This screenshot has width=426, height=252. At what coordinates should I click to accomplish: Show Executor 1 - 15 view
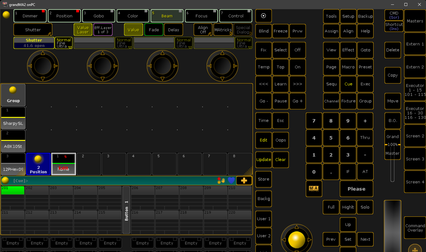[x=415, y=90]
